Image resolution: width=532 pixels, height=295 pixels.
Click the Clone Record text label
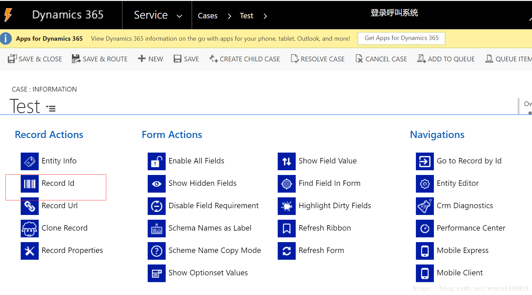click(65, 228)
